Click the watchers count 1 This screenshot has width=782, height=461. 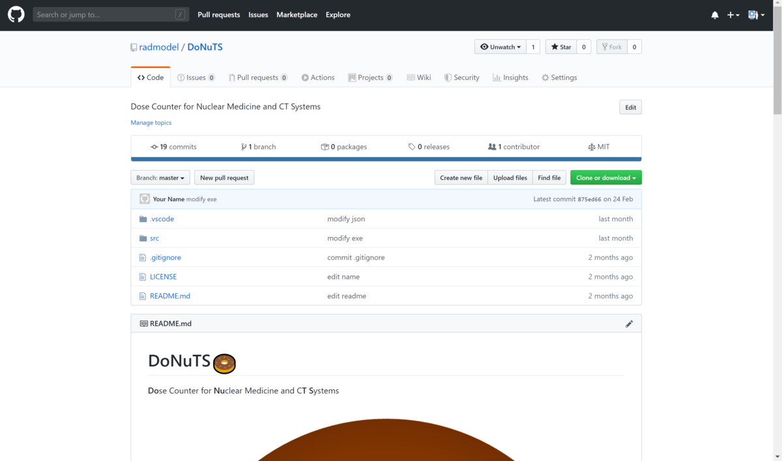coord(533,47)
